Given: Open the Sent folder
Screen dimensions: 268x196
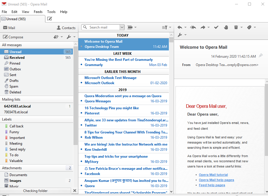Looking at the screenshot, I should click(x=37, y=75).
